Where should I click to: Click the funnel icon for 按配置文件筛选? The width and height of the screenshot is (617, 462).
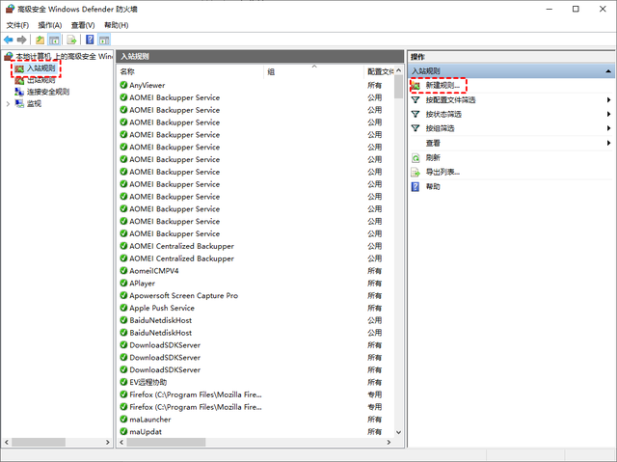[x=416, y=100]
